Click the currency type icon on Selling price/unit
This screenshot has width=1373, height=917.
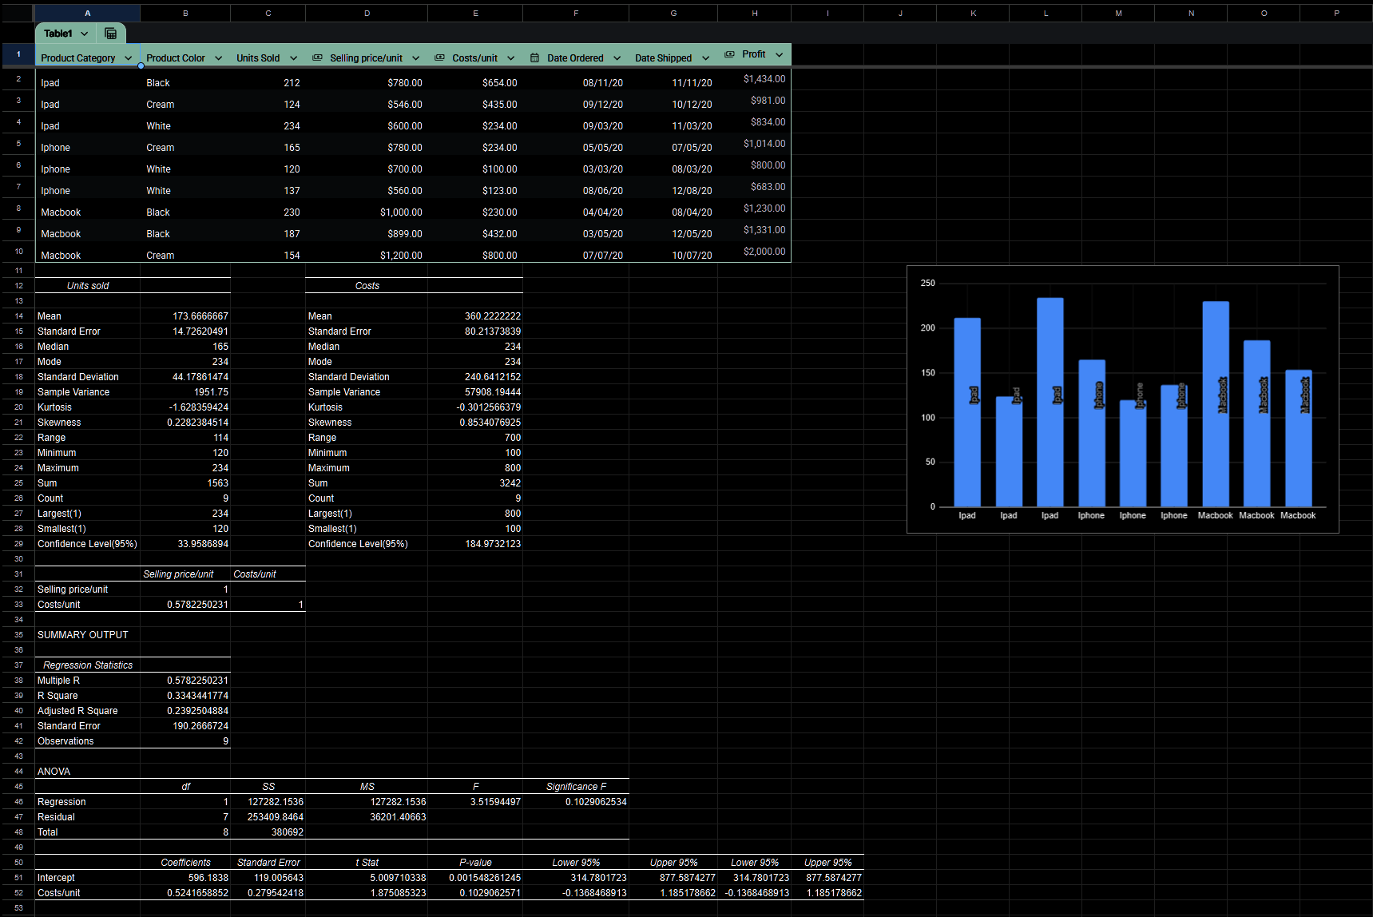point(317,58)
